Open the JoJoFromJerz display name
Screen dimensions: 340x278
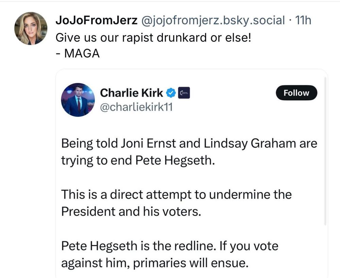click(x=96, y=20)
